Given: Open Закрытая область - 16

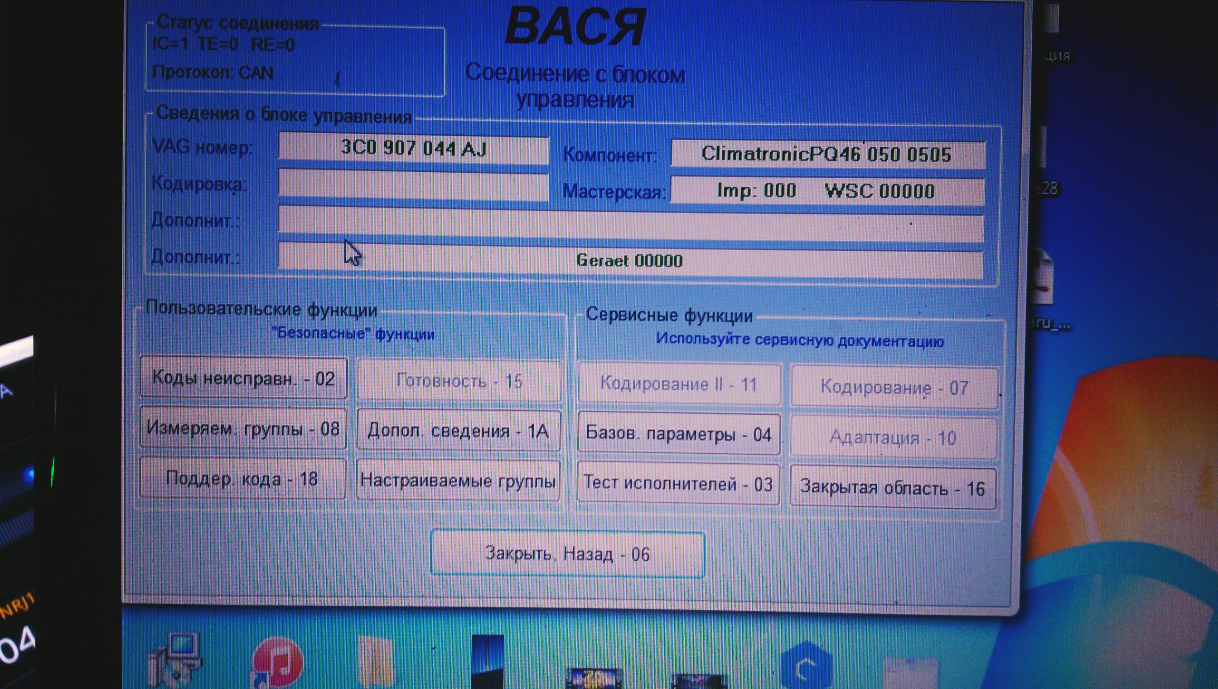Looking at the screenshot, I should click(x=893, y=488).
